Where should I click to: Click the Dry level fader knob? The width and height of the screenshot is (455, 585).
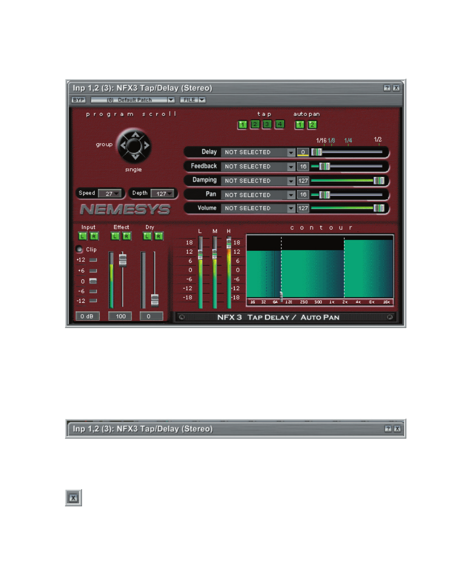click(x=155, y=300)
